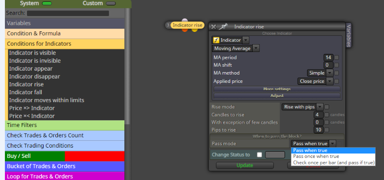Open Check Trades & Orders Count category
The height and width of the screenshot is (180, 384).
point(65,135)
